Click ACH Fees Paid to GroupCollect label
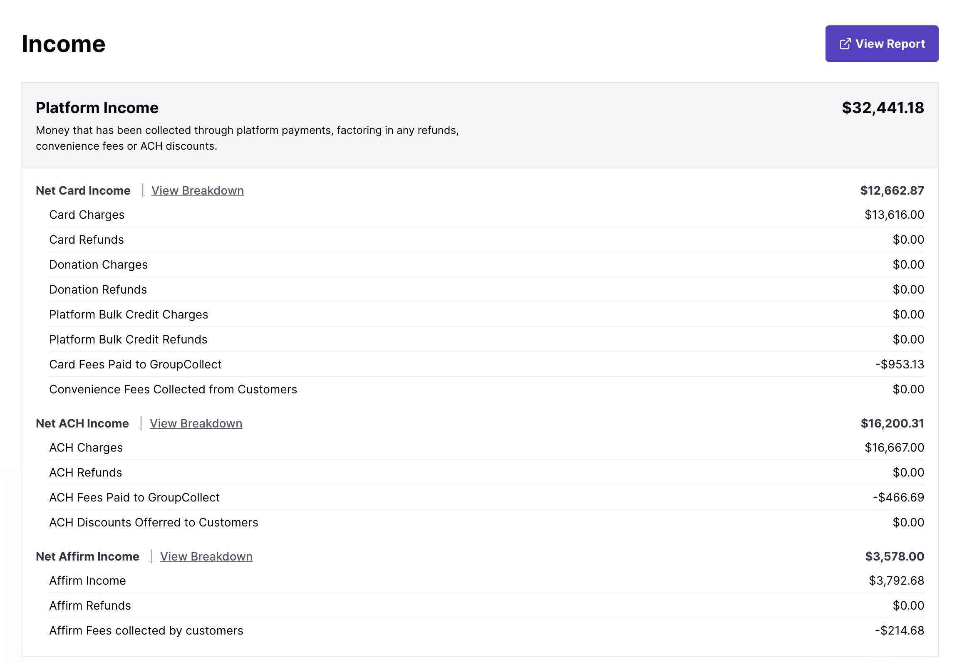The height and width of the screenshot is (662, 957). coord(134,497)
